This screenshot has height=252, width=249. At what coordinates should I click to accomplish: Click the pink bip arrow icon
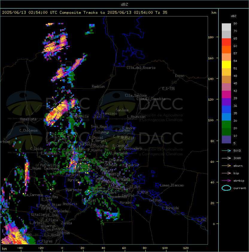coord(226,173)
